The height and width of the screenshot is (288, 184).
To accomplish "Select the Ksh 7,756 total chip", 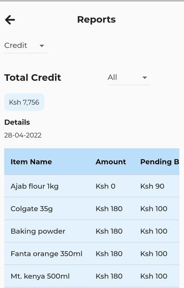I will tap(24, 102).
